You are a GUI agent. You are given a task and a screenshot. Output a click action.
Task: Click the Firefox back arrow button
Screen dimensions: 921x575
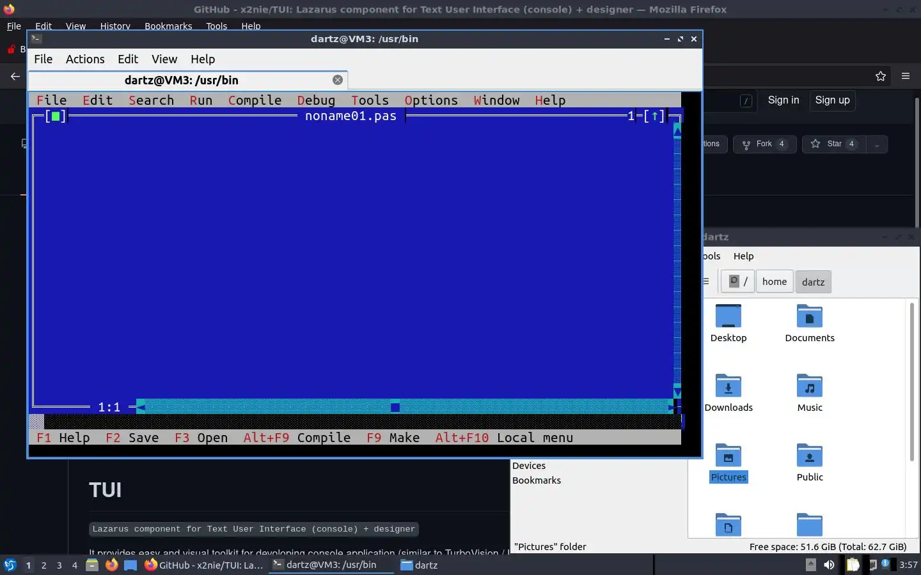(15, 76)
